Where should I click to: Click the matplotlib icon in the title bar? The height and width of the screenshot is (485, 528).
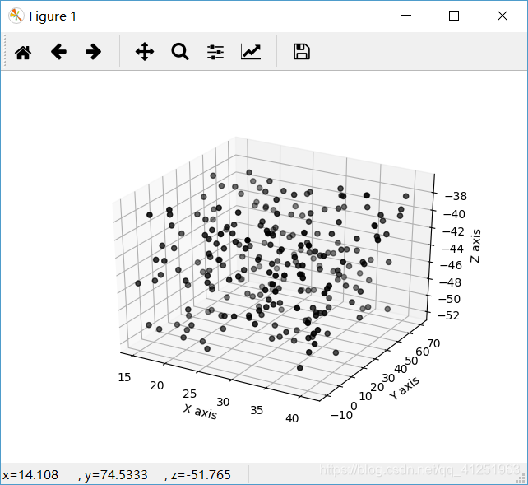(x=16, y=16)
